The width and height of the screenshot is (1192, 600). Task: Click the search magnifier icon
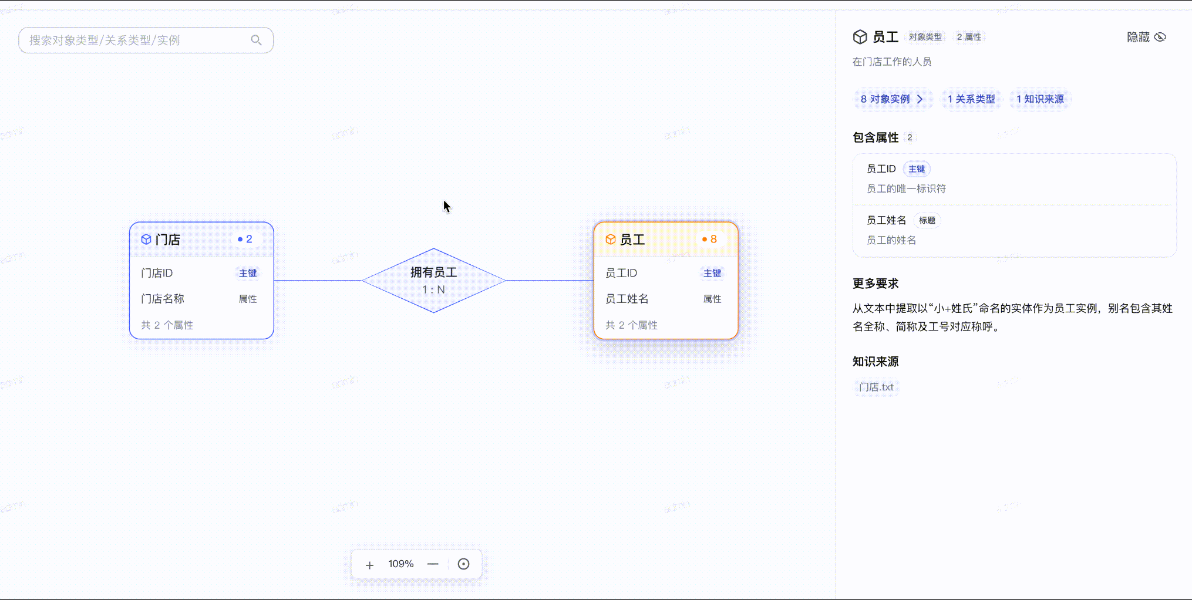256,40
